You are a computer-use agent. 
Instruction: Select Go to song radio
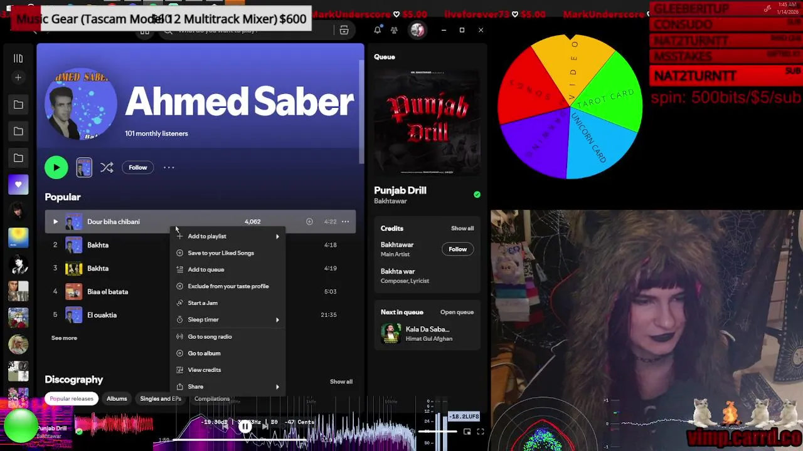pos(228,336)
